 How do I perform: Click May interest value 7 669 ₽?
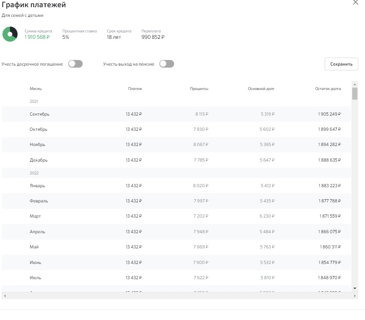pyautogui.click(x=201, y=247)
